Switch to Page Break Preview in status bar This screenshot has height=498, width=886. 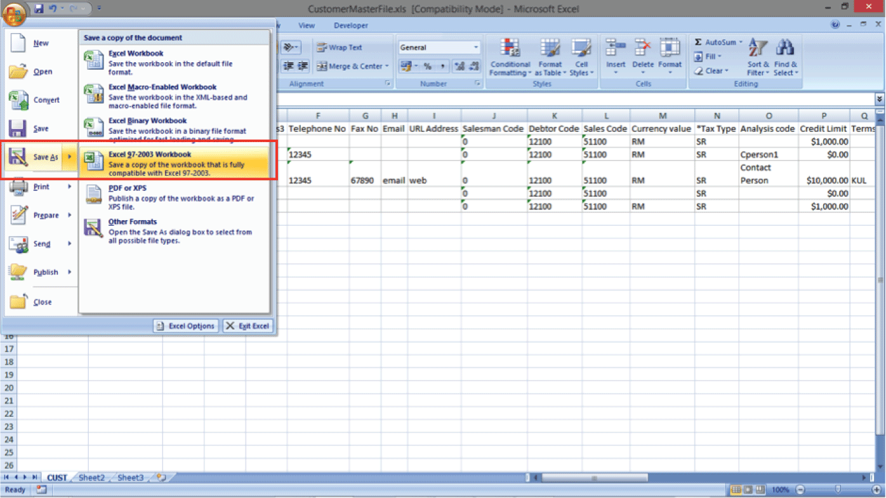(760, 490)
